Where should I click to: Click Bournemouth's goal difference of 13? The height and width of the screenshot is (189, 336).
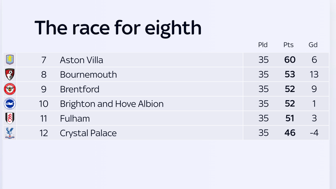click(314, 74)
